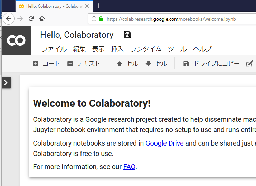
Task: Close the Hello, Colaboratory tab
Action: (x=87, y=6)
